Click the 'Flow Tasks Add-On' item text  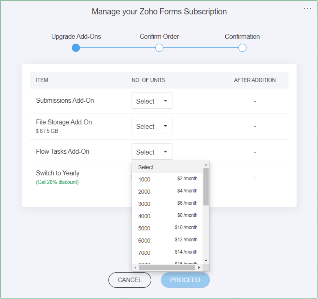(63, 151)
